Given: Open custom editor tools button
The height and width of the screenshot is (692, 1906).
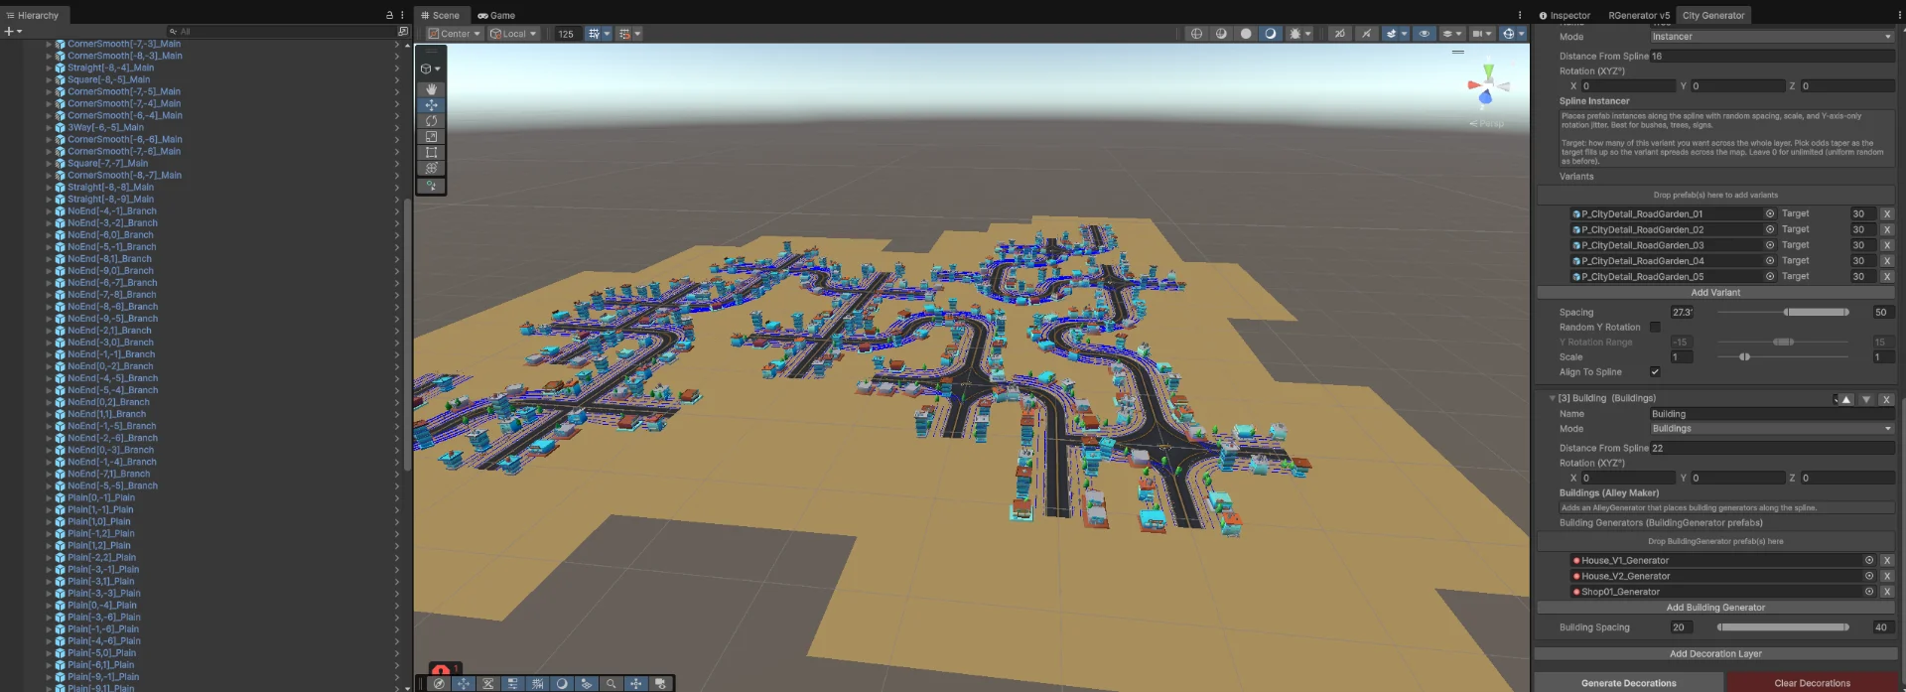Looking at the screenshot, I should click(431, 186).
